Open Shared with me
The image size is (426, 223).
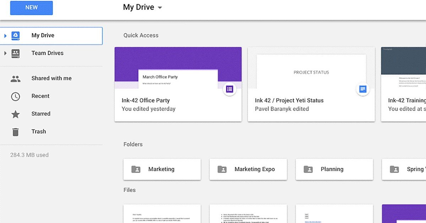[x=51, y=78]
